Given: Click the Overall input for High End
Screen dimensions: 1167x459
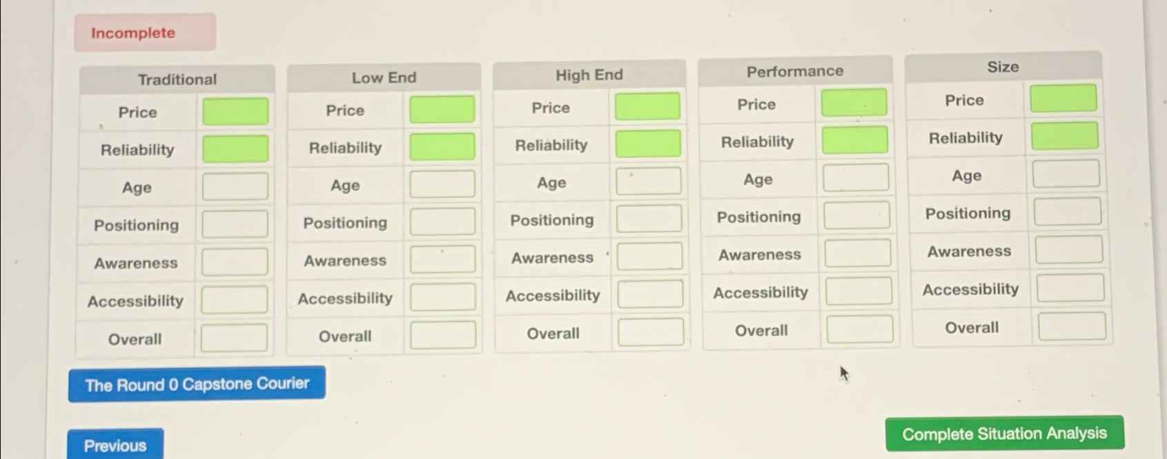Looking at the screenshot, I should pyautogui.click(x=649, y=332).
